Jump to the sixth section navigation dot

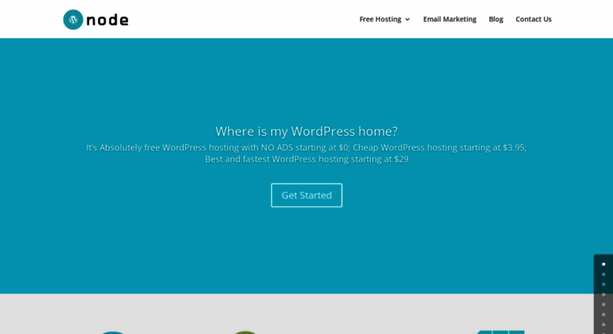[604, 314]
